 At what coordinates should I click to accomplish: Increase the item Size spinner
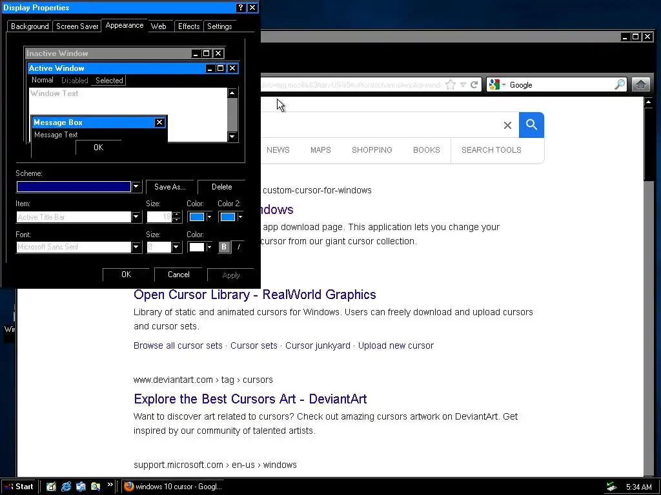click(x=177, y=214)
